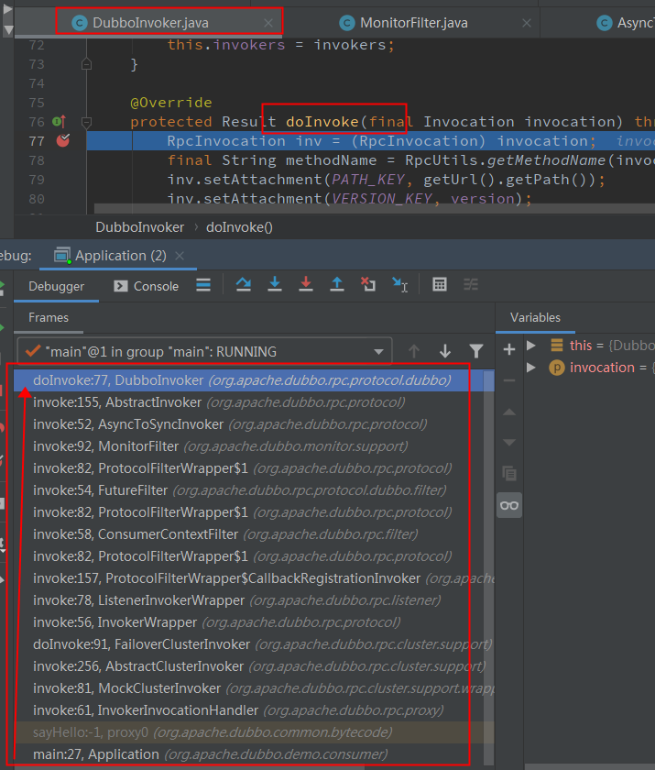Select frame sayHello:-1, proxy0
The width and height of the screenshot is (655, 770).
pyautogui.click(x=248, y=732)
